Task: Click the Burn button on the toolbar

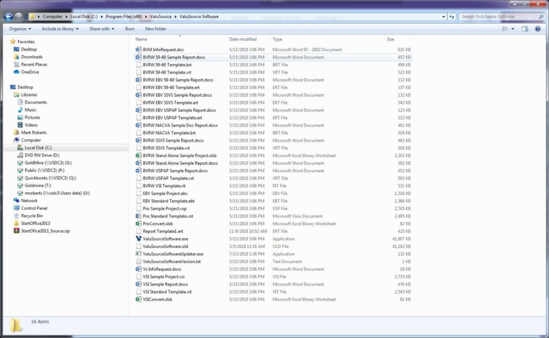Action: [130, 28]
